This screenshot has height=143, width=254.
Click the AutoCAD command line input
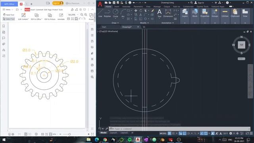click(x=179, y=129)
